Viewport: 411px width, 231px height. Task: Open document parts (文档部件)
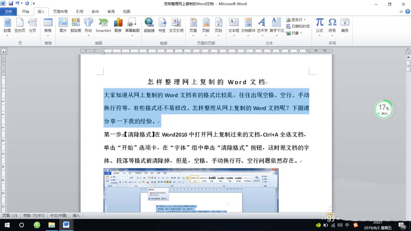(x=248, y=27)
